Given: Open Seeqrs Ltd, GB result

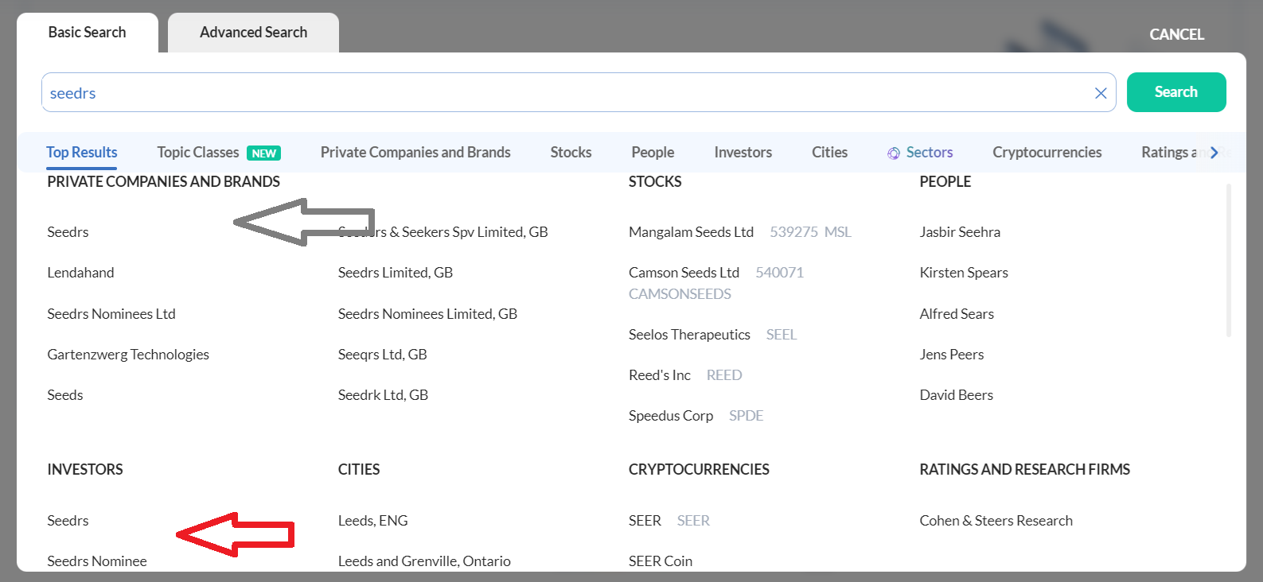Looking at the screenshot, I should [x=383, y=355].
